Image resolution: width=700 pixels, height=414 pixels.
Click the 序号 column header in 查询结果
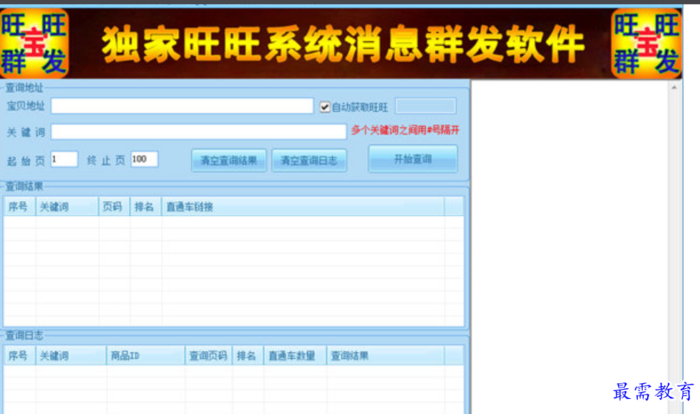[19, 207]
